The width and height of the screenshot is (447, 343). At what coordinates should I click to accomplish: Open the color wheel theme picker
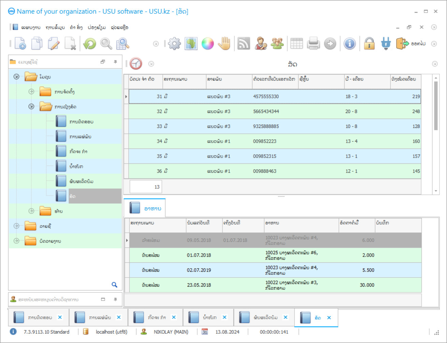pyautogui.click(x=207, y=44)
